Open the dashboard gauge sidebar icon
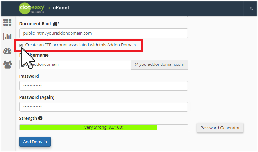The image size is (258, 152). pos(7,51)
